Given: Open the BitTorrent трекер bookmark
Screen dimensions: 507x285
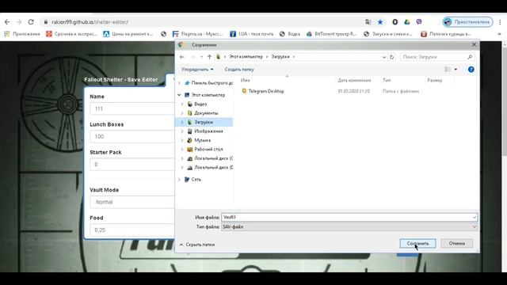Looking at the screenshot, I should (331, 34).
